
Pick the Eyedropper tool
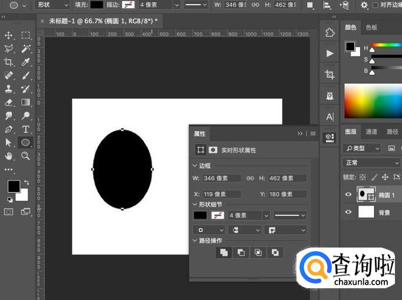(26, 61)
